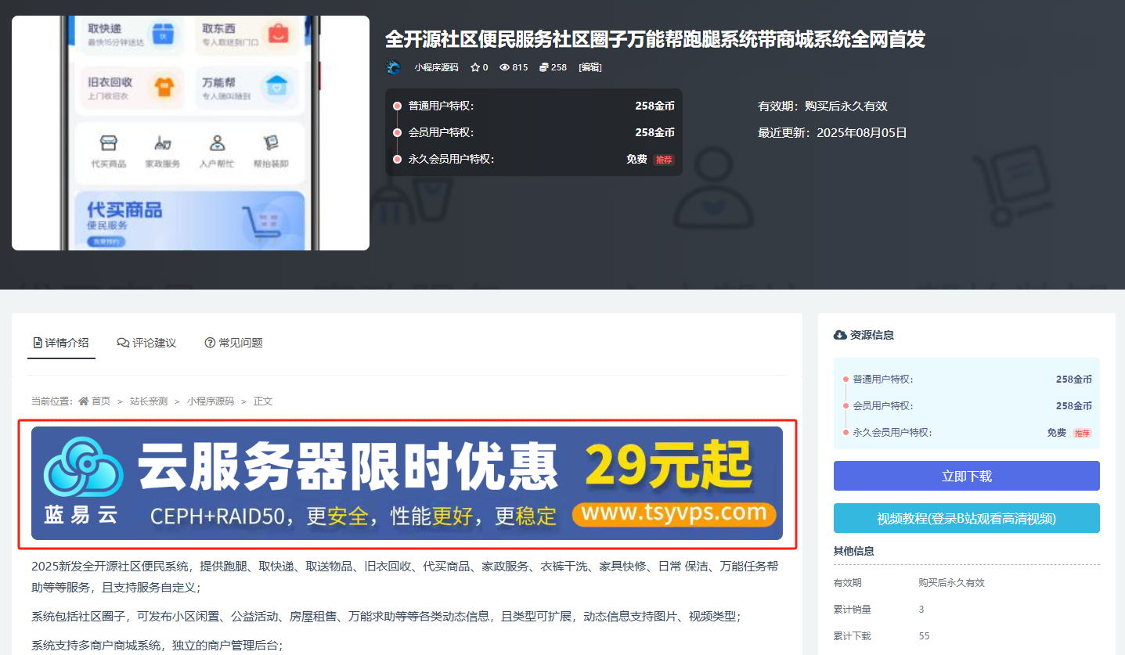
Task: Switch to the 详情介绍 tab
Action: 61,343
